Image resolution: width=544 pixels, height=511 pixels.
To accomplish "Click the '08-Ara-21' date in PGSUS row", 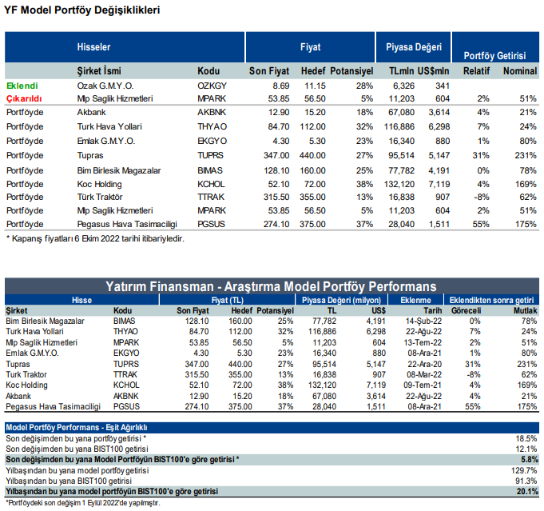I will [425, 406].
